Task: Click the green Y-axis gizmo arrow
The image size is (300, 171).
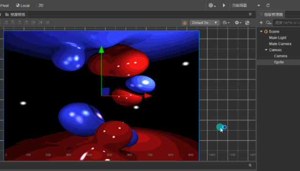Action: [x=101, y=49]
